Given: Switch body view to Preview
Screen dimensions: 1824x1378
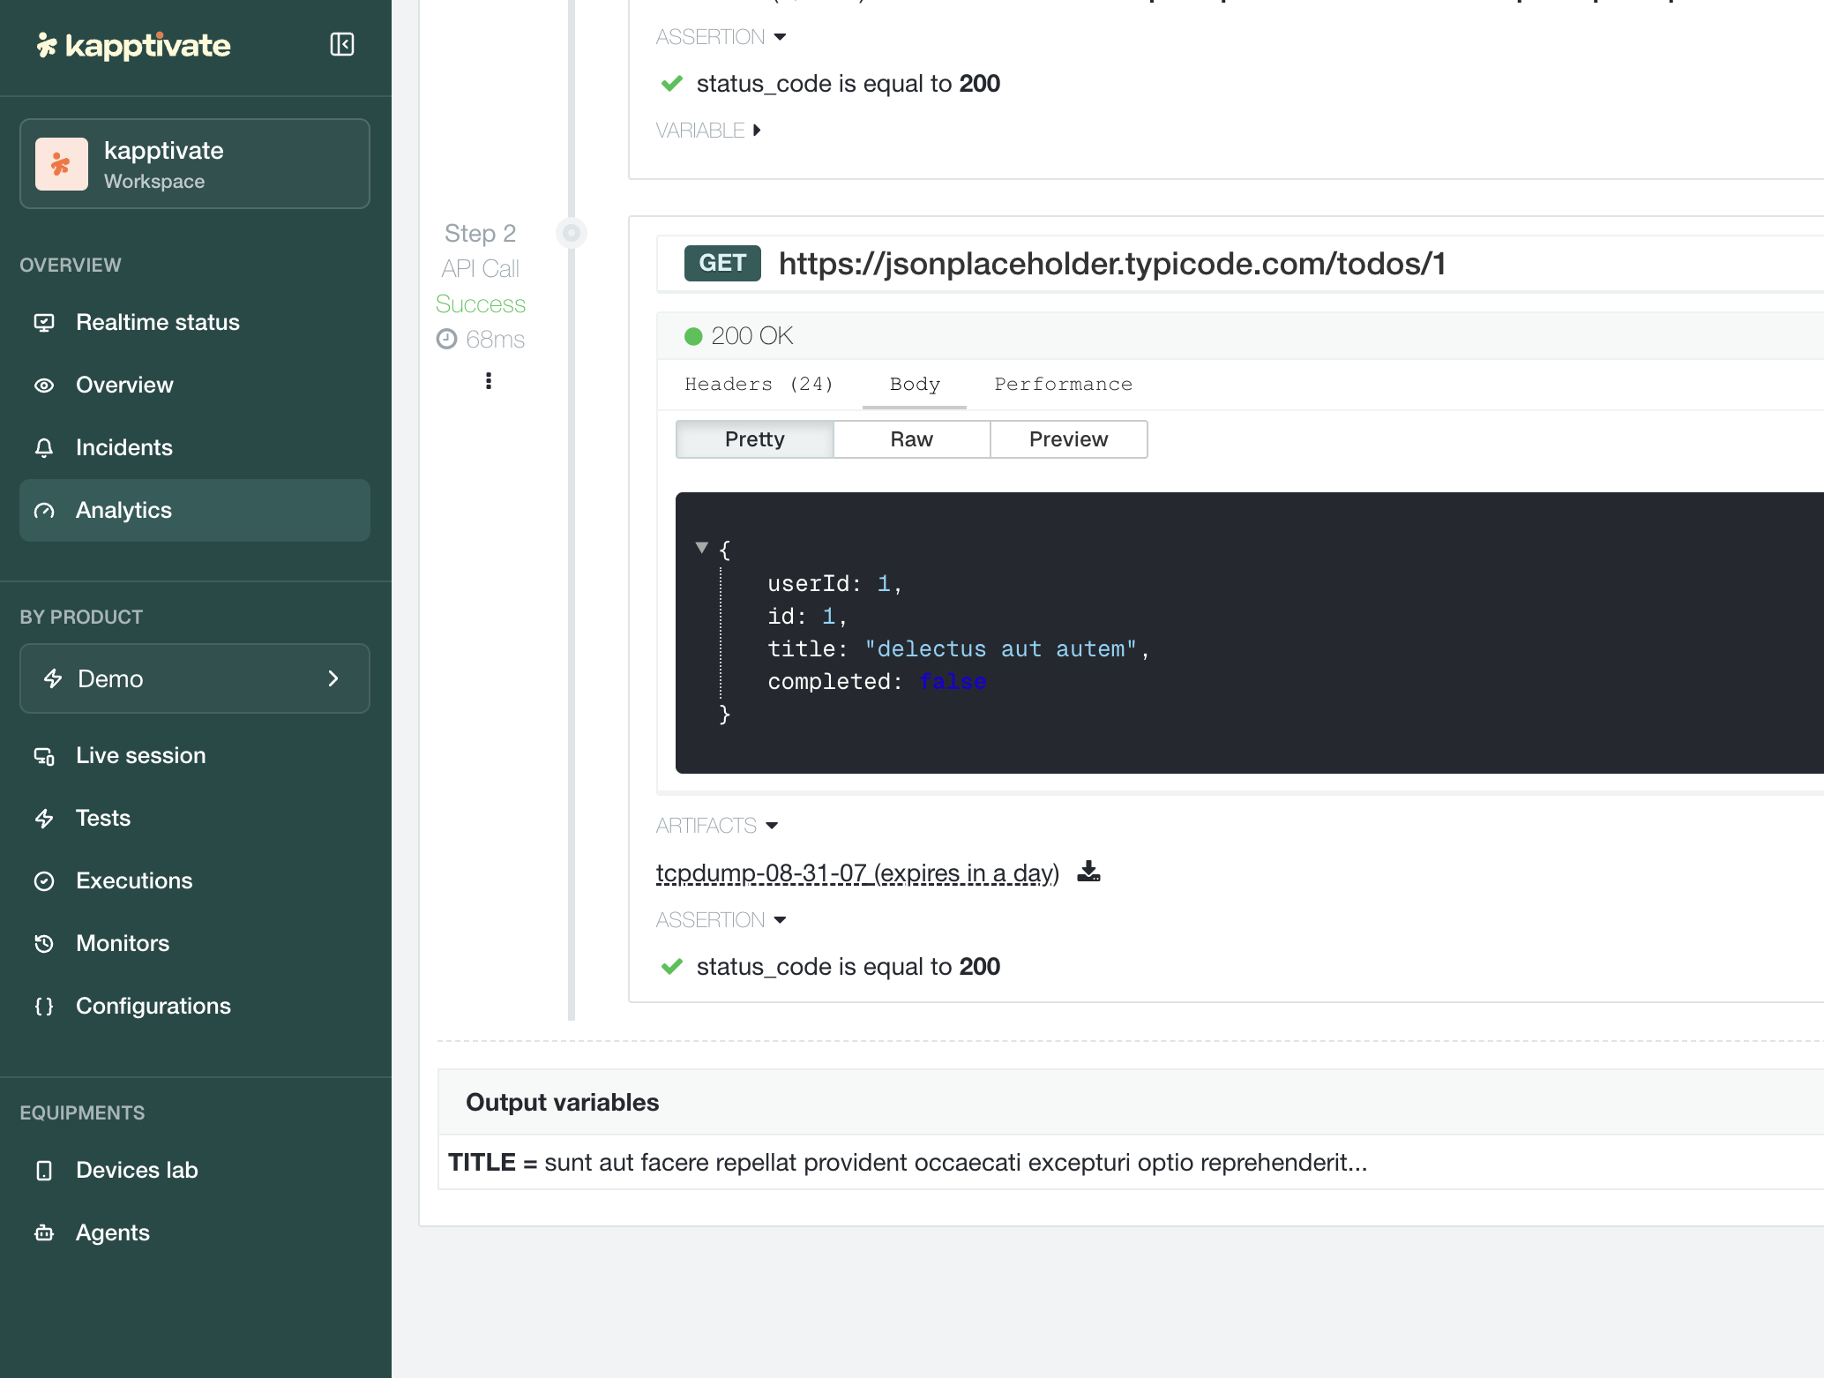Looking at the screenshot, I should click(x=1068, y=439).
